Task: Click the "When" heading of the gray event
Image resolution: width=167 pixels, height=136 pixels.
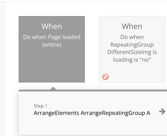Action: 52,26
